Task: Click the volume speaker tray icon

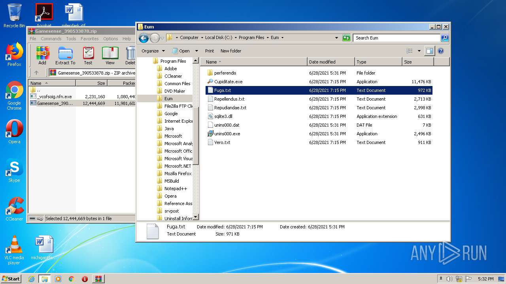Action: [x=449, y=279]
